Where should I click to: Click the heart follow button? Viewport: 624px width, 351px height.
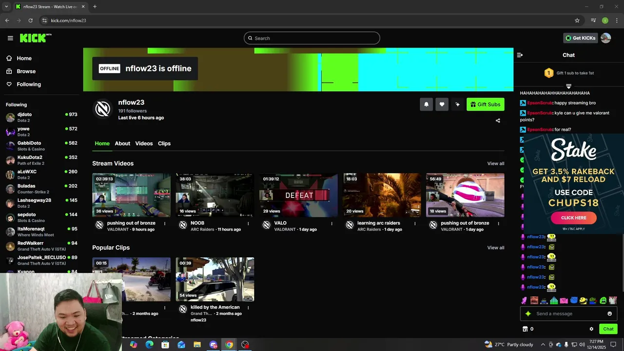pyautogui.click(x=442, y=104)
